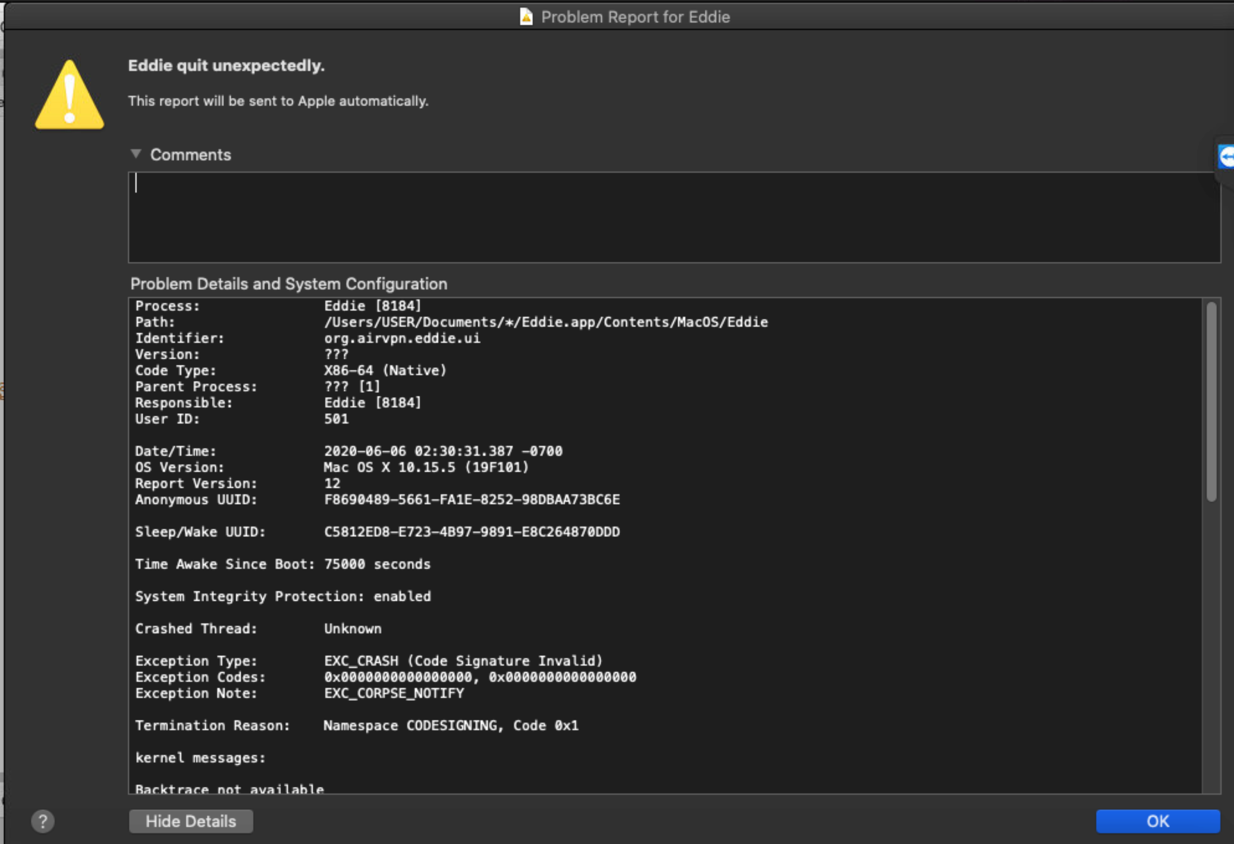Click the Responsible value Eddie [8184]
The width and height of the screenshot is (1234, 844).
[x=373, y=403]
